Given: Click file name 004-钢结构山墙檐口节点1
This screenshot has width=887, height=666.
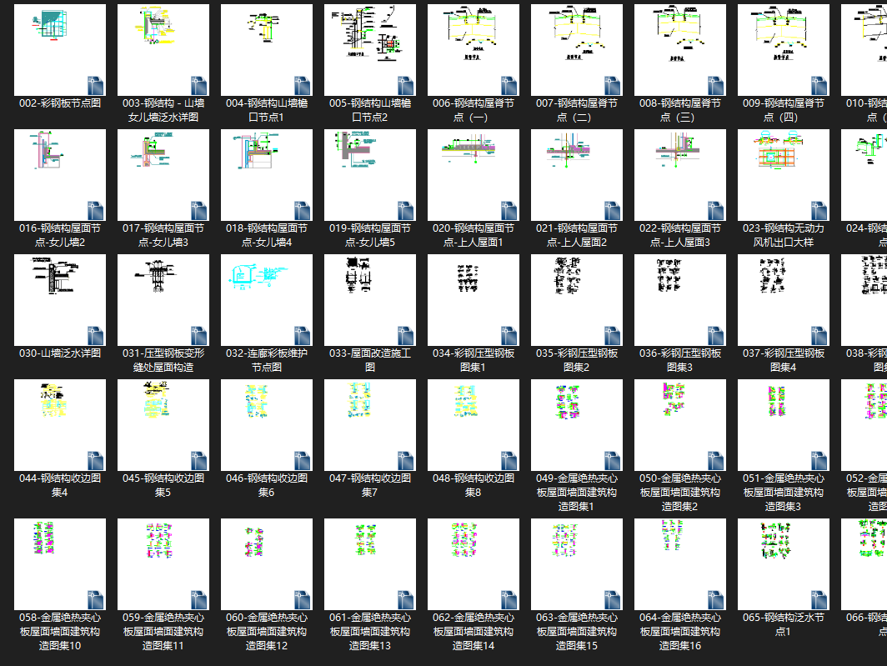Looking at the screenshot, I should 267,110.
